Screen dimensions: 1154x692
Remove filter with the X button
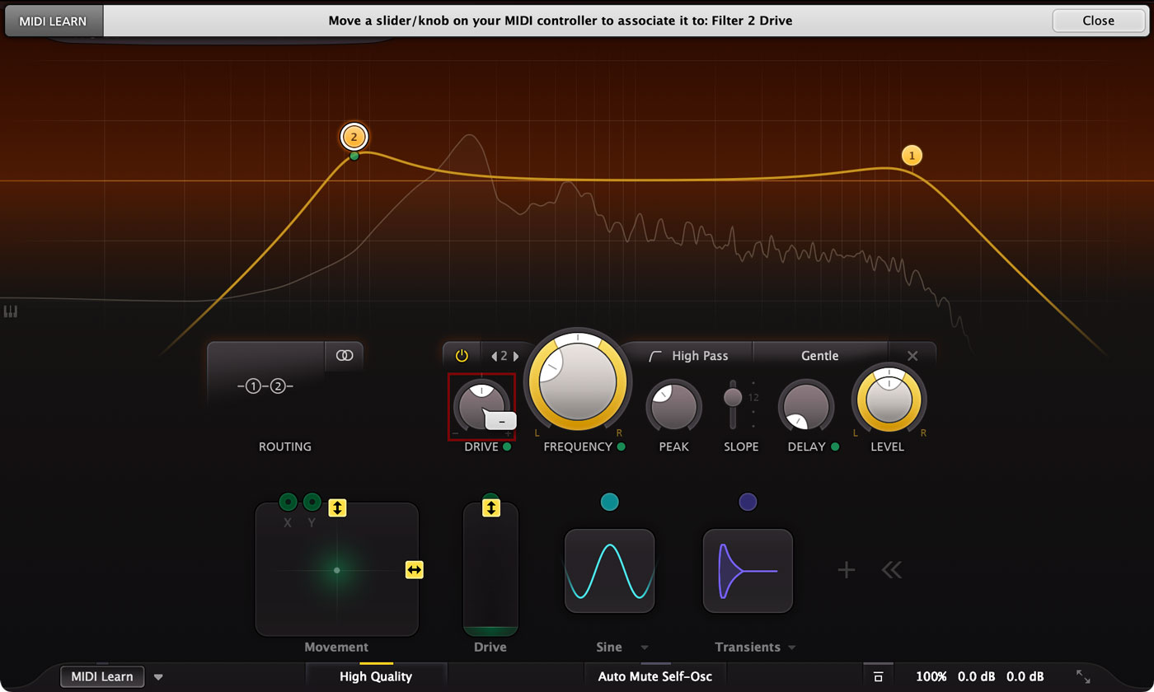point(912,356)
